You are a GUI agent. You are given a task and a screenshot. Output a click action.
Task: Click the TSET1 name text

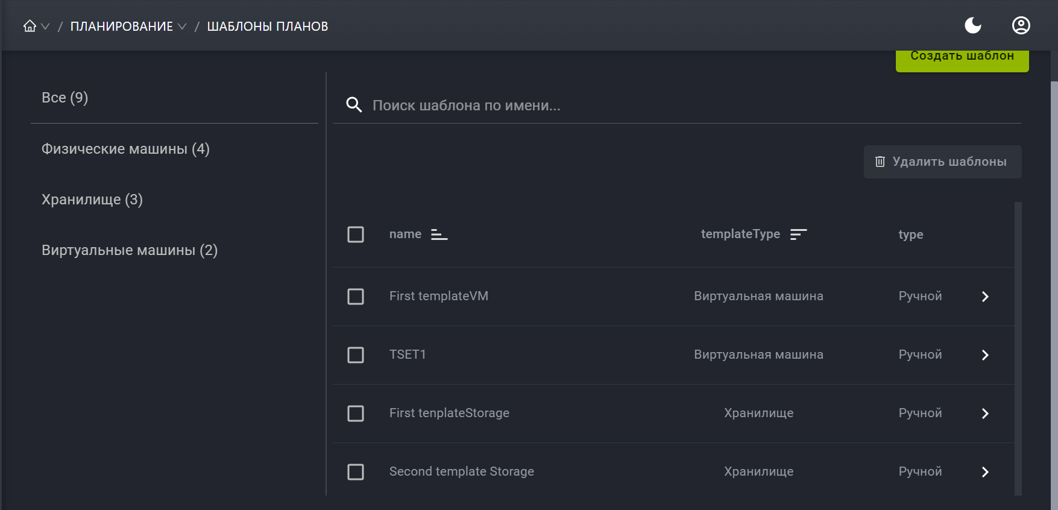408,354
